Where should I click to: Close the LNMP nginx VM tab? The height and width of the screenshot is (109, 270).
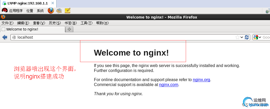[53, 3]
